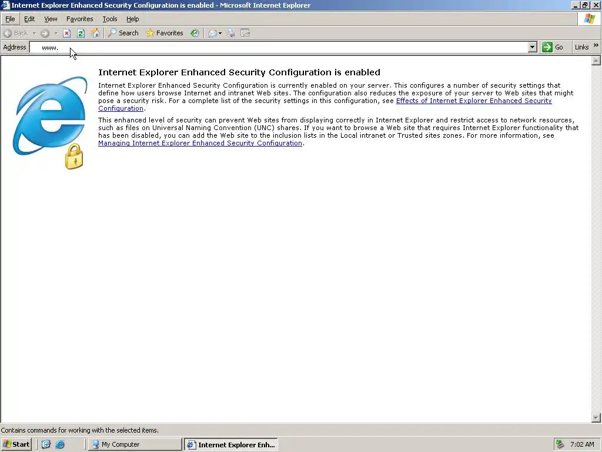Click the Windows flag logo throbber

click(x=589, y=19)
